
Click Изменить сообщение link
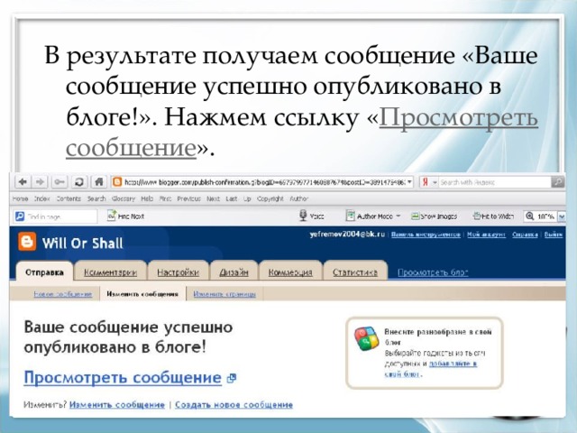pyautogui.click(x=117, y=405)
